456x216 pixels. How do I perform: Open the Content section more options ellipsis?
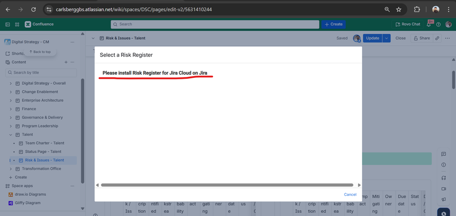click(x=73, y=62)
